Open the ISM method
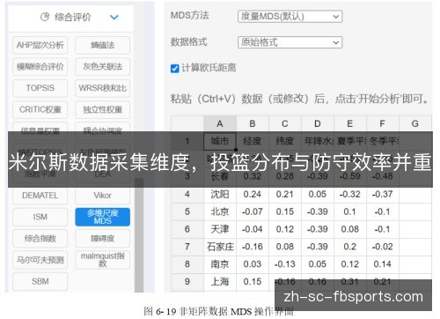 point(40,217)
